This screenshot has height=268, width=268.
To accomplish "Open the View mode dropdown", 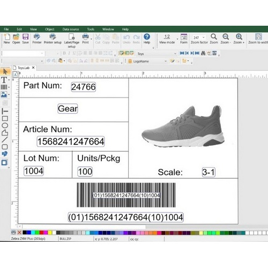I will click(177, 39).
